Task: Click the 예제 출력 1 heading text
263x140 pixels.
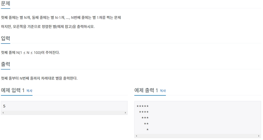Action: click(146, 90)
